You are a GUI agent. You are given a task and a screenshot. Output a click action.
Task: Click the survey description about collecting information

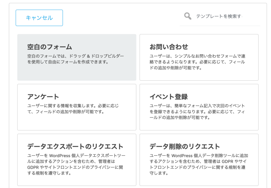pos(73,109)
